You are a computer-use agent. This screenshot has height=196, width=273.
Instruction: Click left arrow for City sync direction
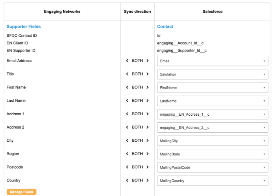pyautogui.click(x=127, y=141)
